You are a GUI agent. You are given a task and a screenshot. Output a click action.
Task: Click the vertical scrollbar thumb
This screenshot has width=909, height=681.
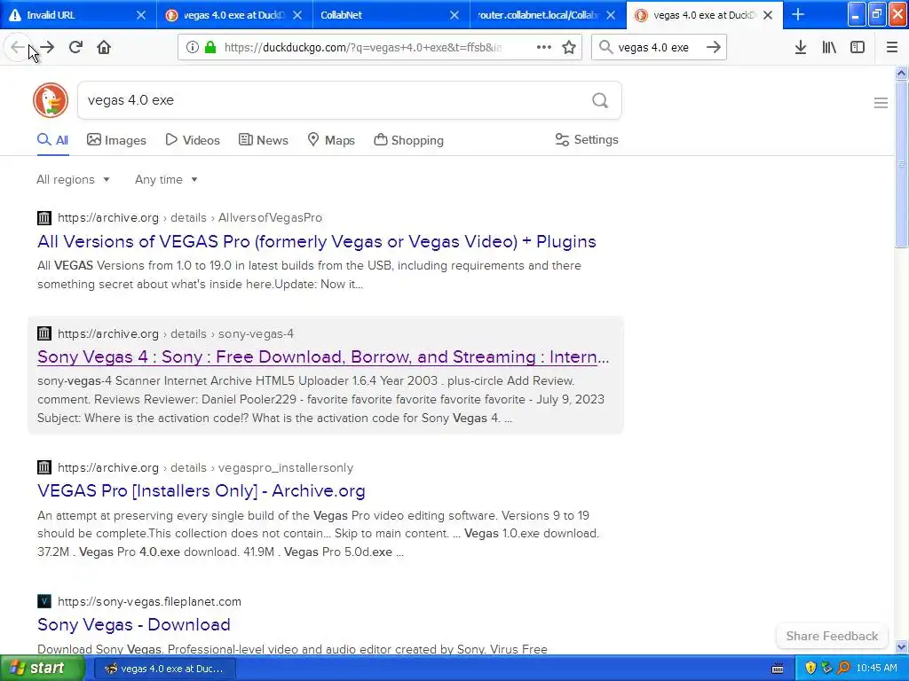901,164
